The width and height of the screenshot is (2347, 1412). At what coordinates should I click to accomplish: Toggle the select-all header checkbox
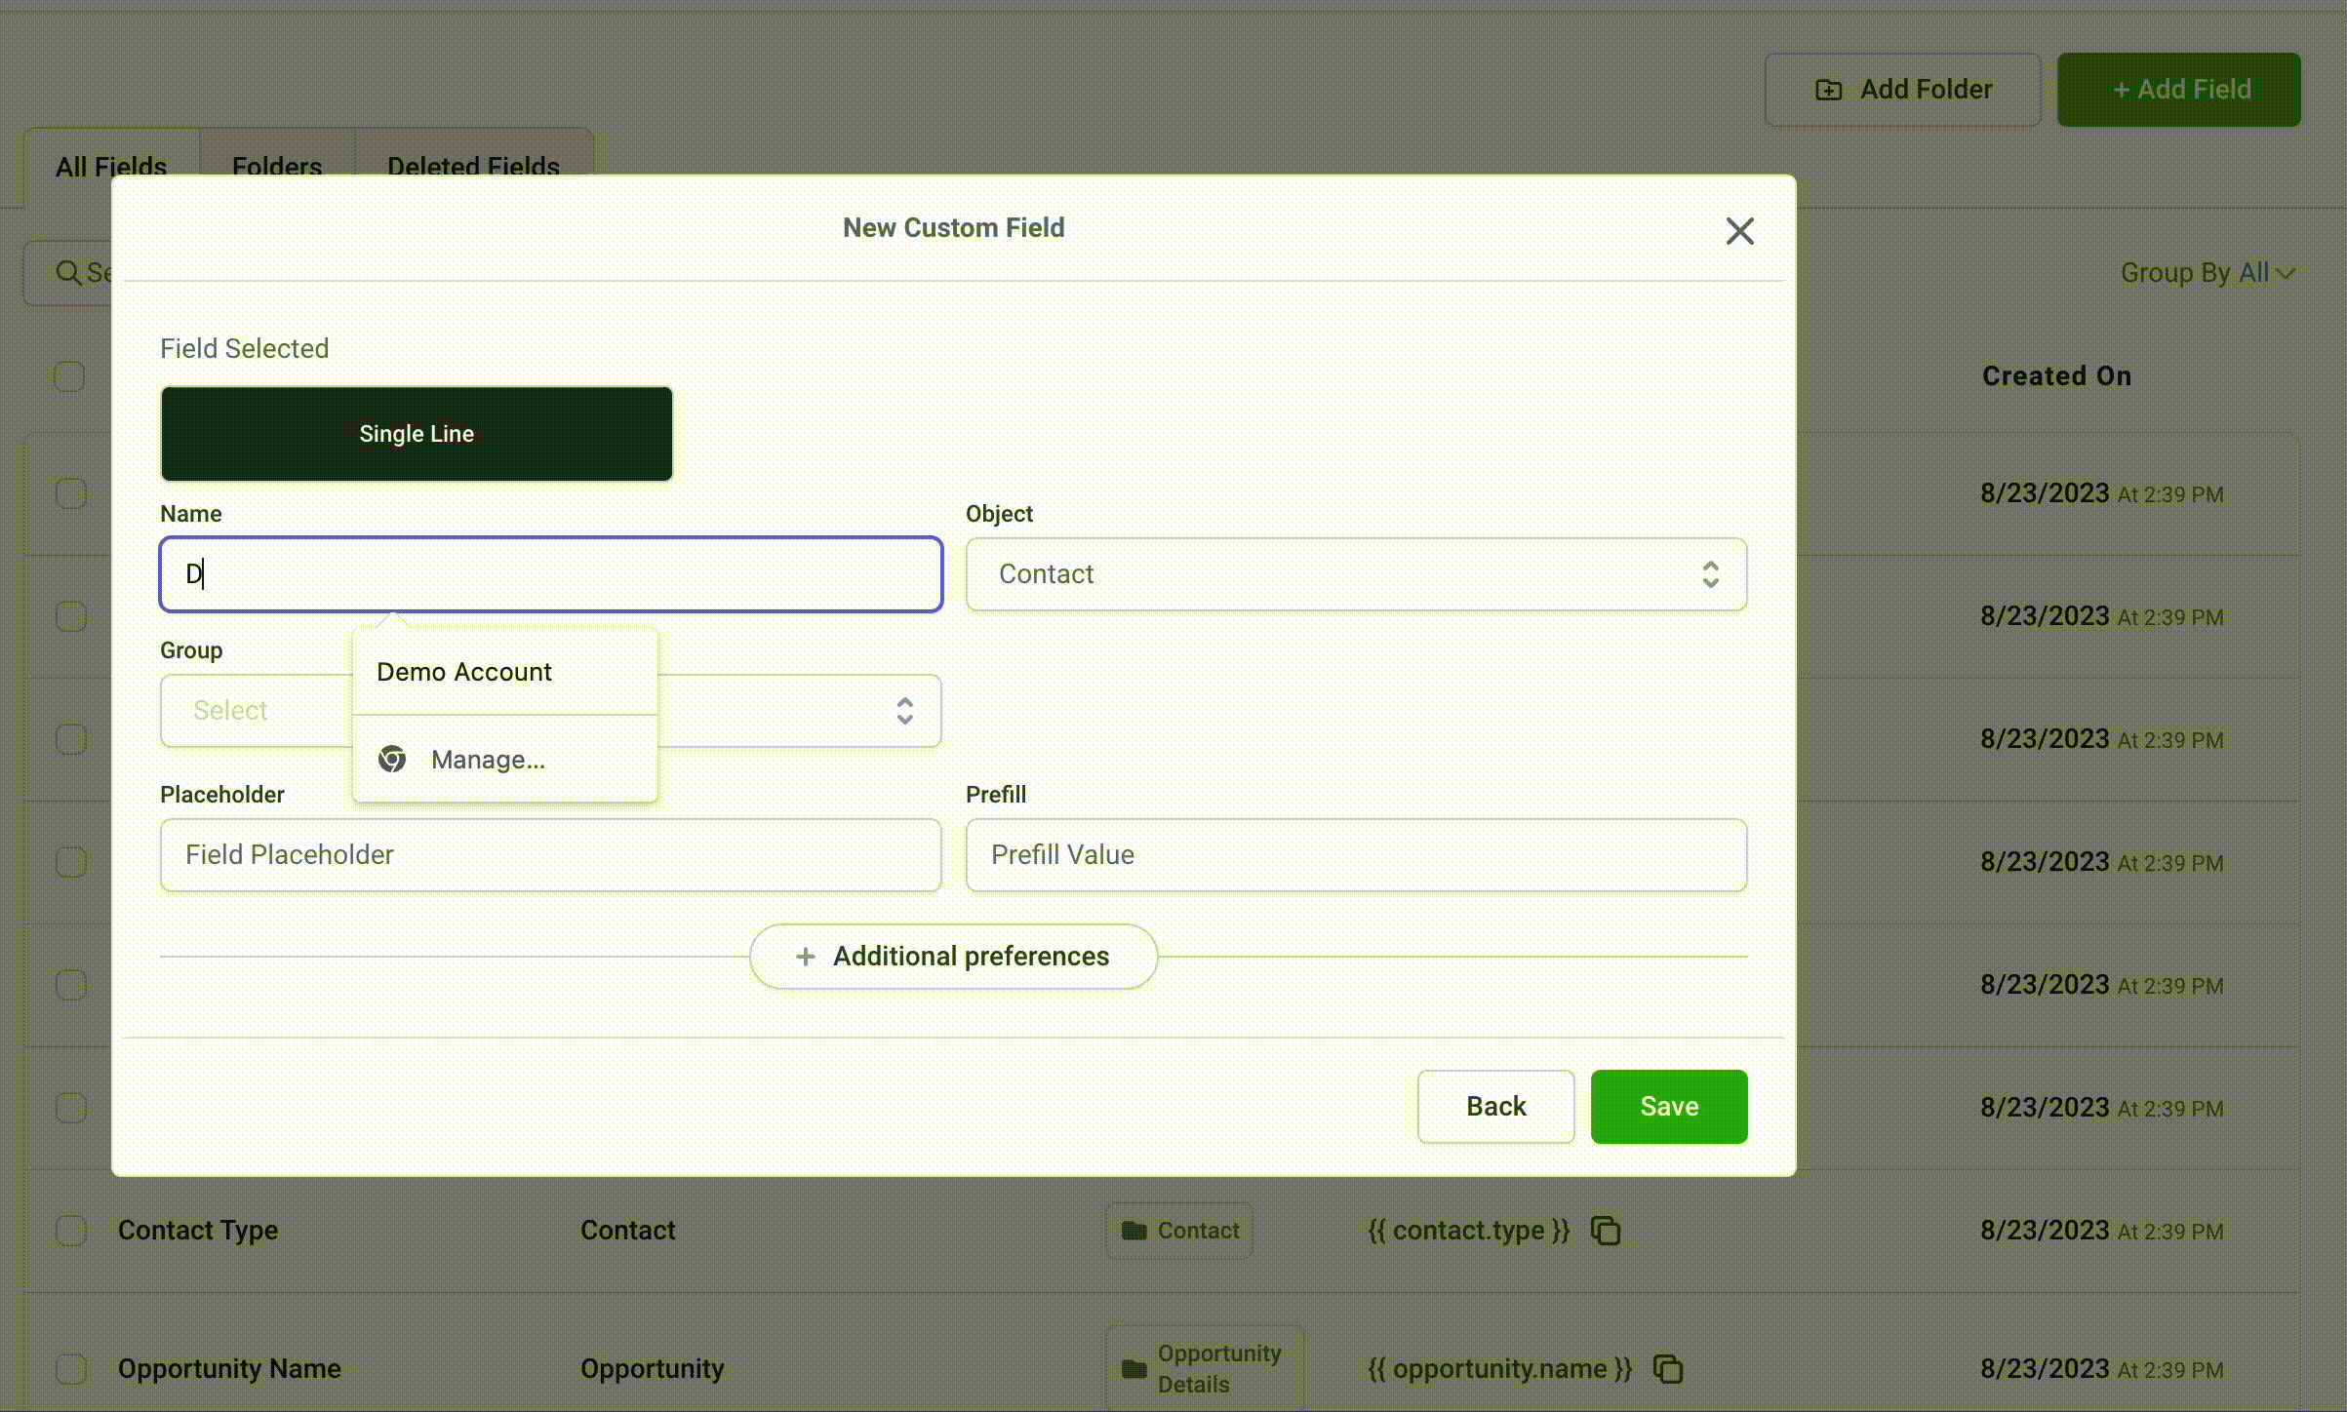[69, 376]
